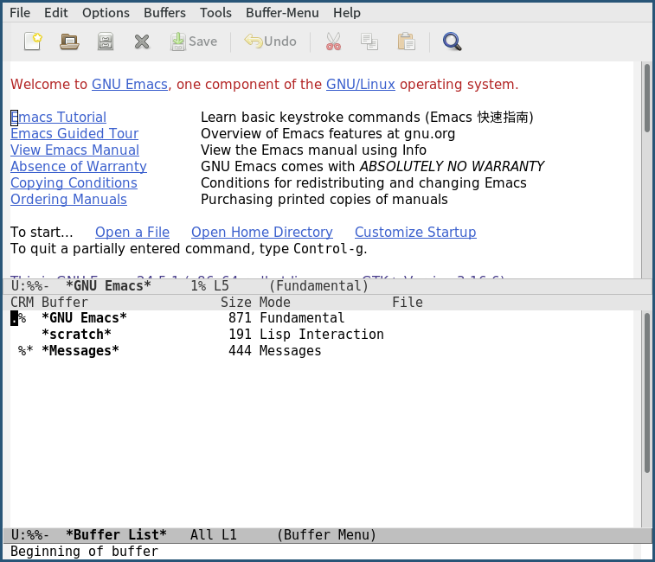Paste using the clipboard icon
This screenshot has width=655, height=562.
pyautogui.click(x=406, y=42)
